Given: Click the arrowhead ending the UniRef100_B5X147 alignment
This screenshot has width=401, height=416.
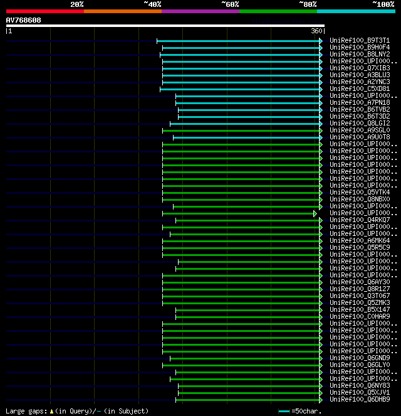Looking at the screenshot, I should (321, 310).
